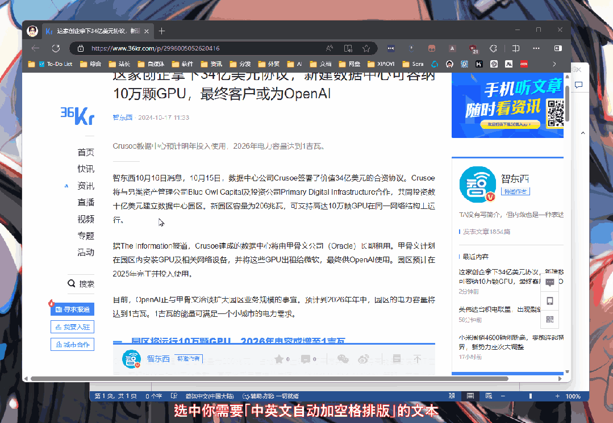Click WeChat share icon in article bar
Screen dimensions: 613x423
(343, 359)
